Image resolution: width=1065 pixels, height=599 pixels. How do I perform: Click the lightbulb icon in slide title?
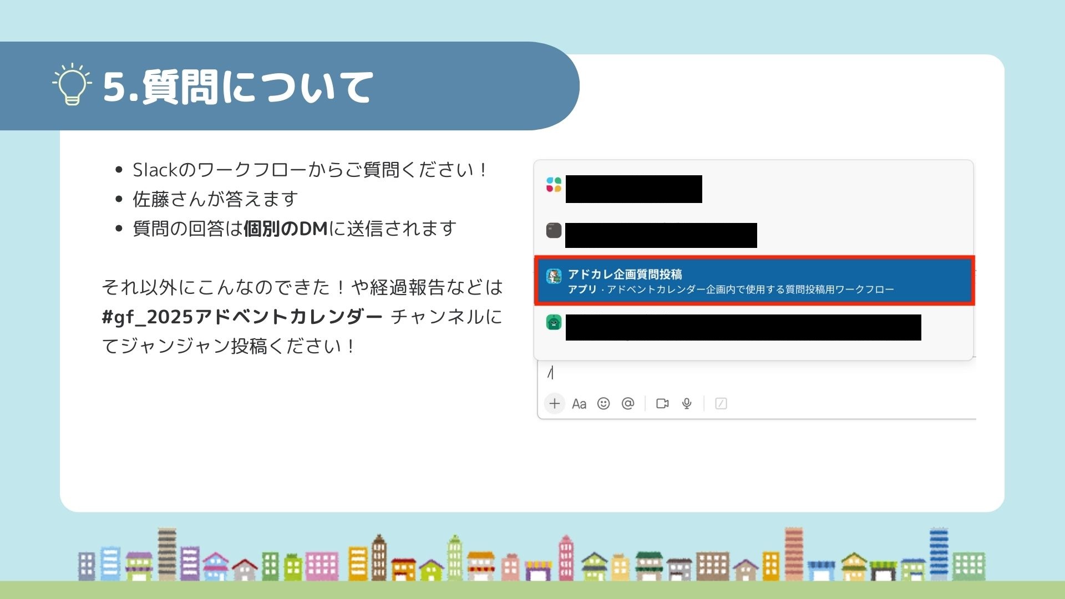point(72,85)
